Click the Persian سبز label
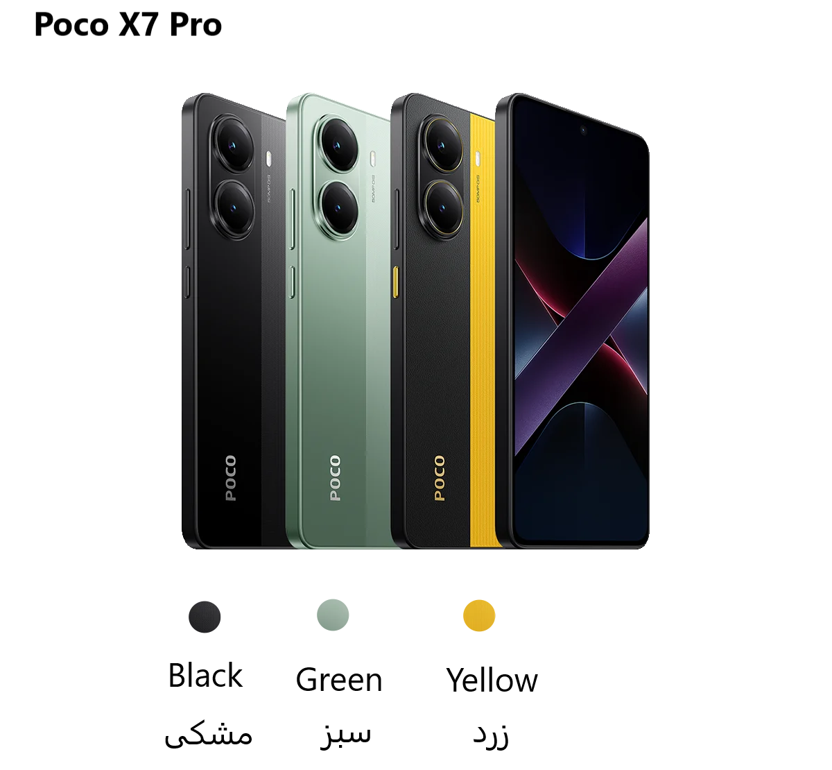Image resolution: width=832 pixels, height=770 pixels. coord(345,734)
